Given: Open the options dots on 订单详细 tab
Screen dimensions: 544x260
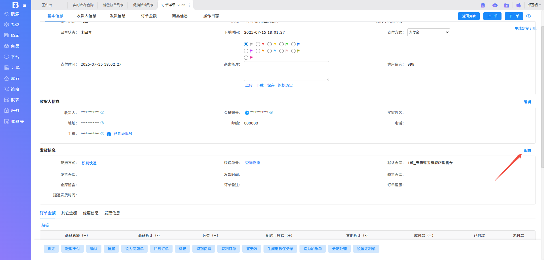Looking at the screenshot, I should click(x=189, y=5).
